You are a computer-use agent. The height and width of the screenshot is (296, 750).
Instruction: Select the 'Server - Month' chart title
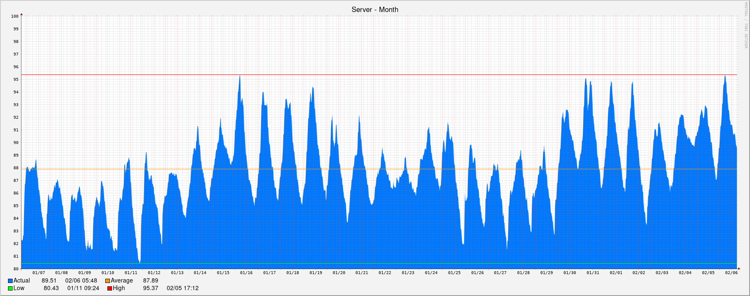(375, 9)
